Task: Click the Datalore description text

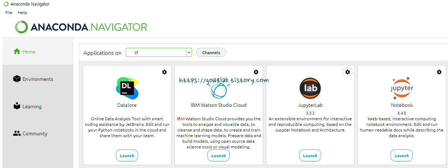Action: point(127,127)
